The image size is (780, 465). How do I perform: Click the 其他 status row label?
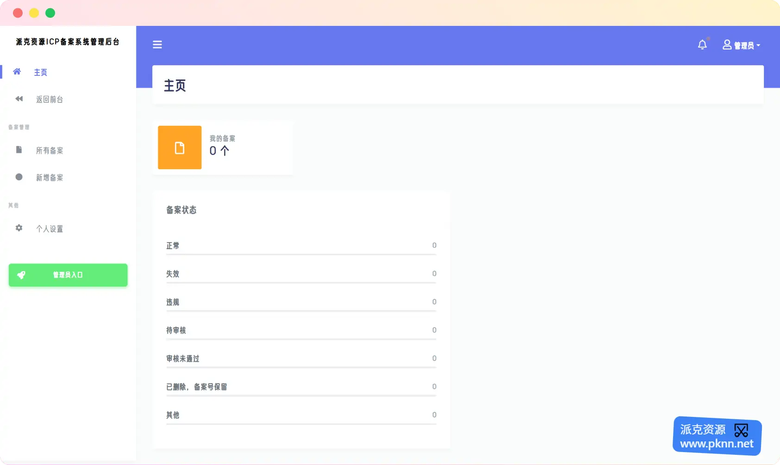coord(173,415)
